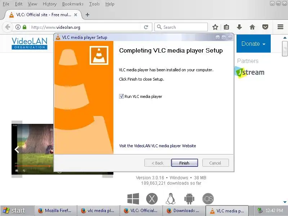Screen dimensions: 288x216
Task: Click the VLC cone icon in Setup title bar
Action: [58, 37]
